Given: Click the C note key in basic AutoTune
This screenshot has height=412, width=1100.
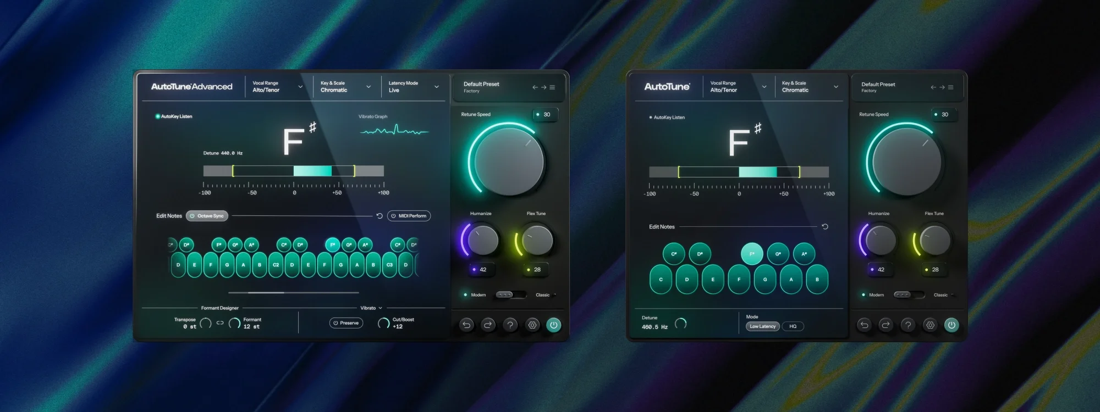Looking at the screenshot, I should tap(661, 279).
